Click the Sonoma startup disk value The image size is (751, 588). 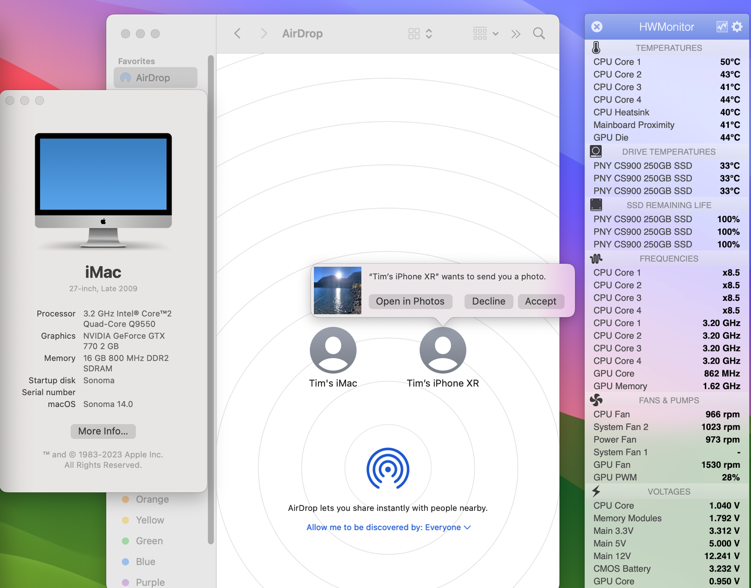point(99,380)
